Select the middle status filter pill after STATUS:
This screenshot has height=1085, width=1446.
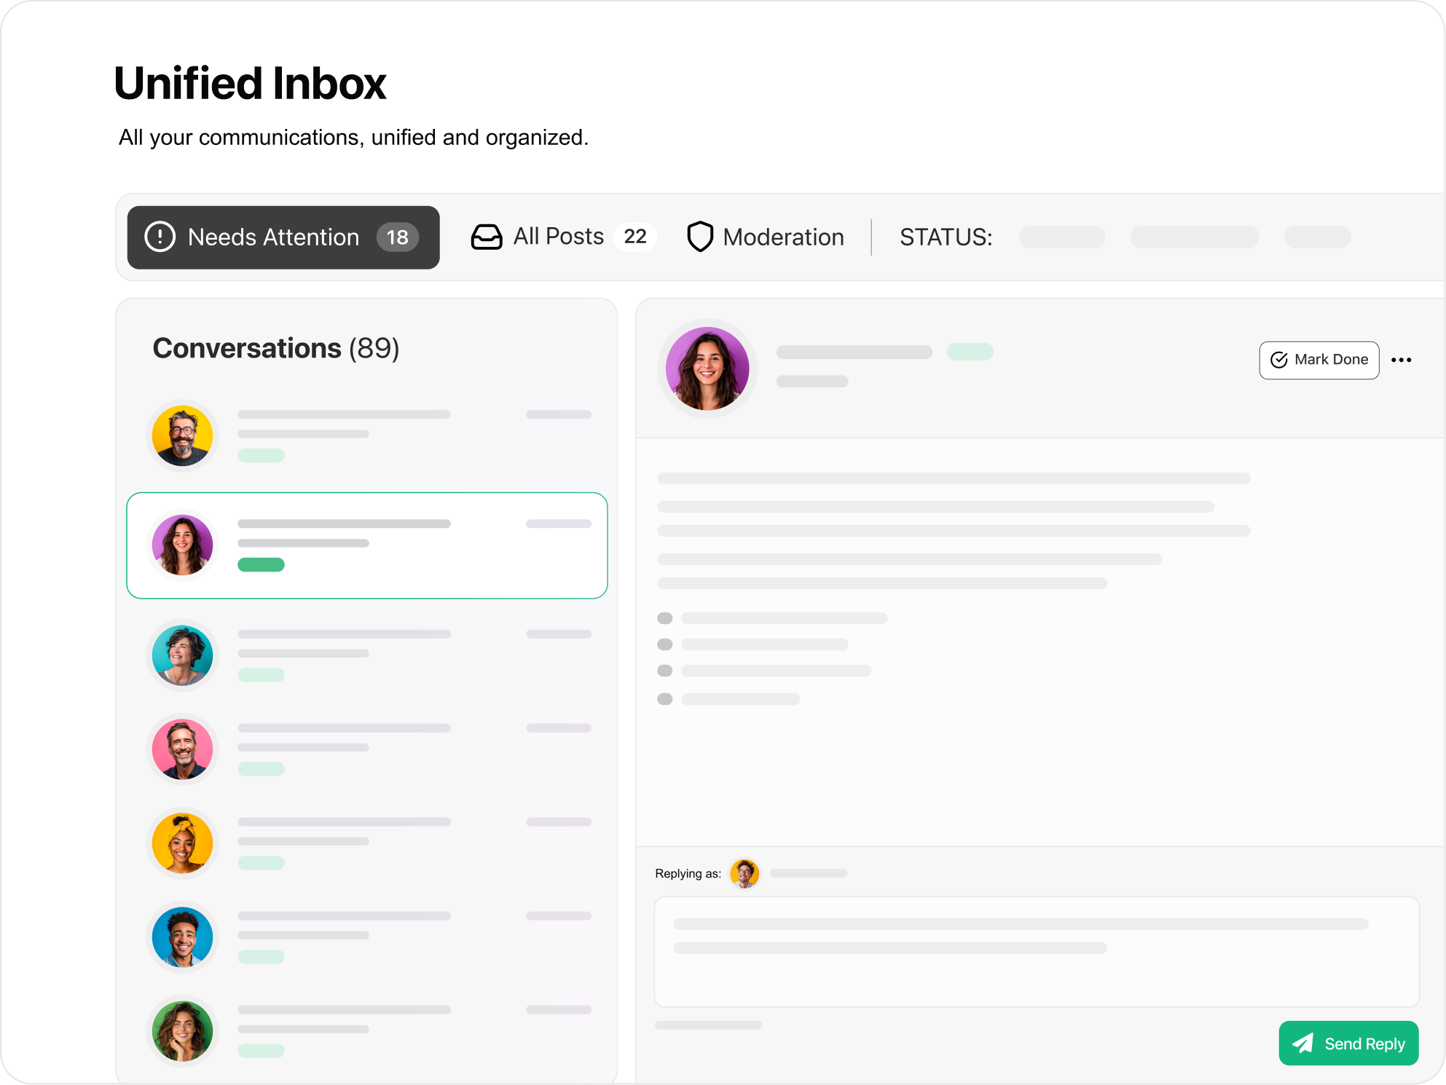[1195, 237]
